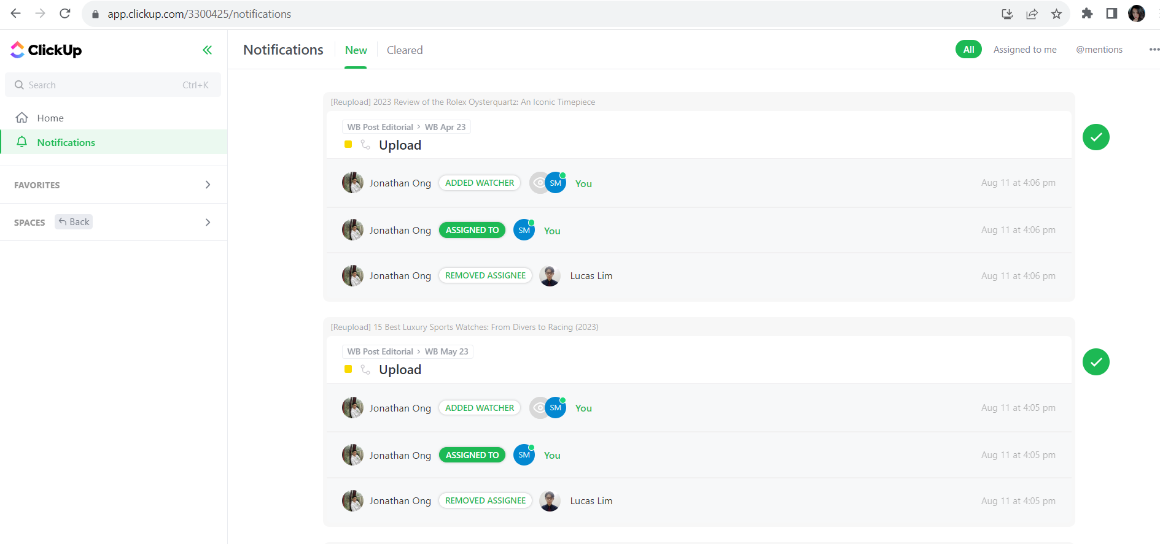This screenshot has width=1160, height=544.
Task: Click the yellow status square of the second Upload task
Action: pos(348,369)
